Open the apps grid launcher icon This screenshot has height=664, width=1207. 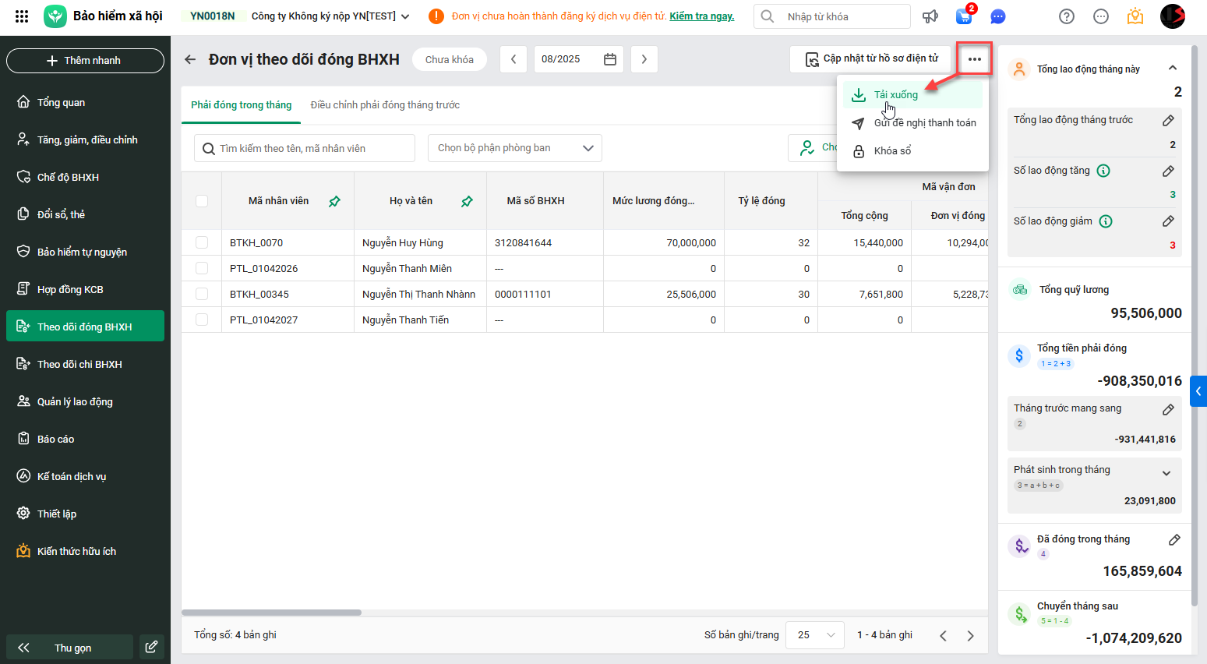click(22, 16)
